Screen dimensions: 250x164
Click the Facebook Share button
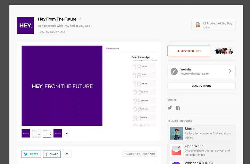[52, 154]
